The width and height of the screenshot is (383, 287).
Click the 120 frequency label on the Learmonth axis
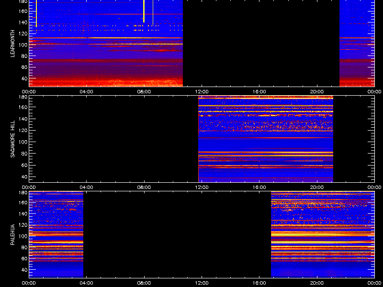[x=23, y=33]
